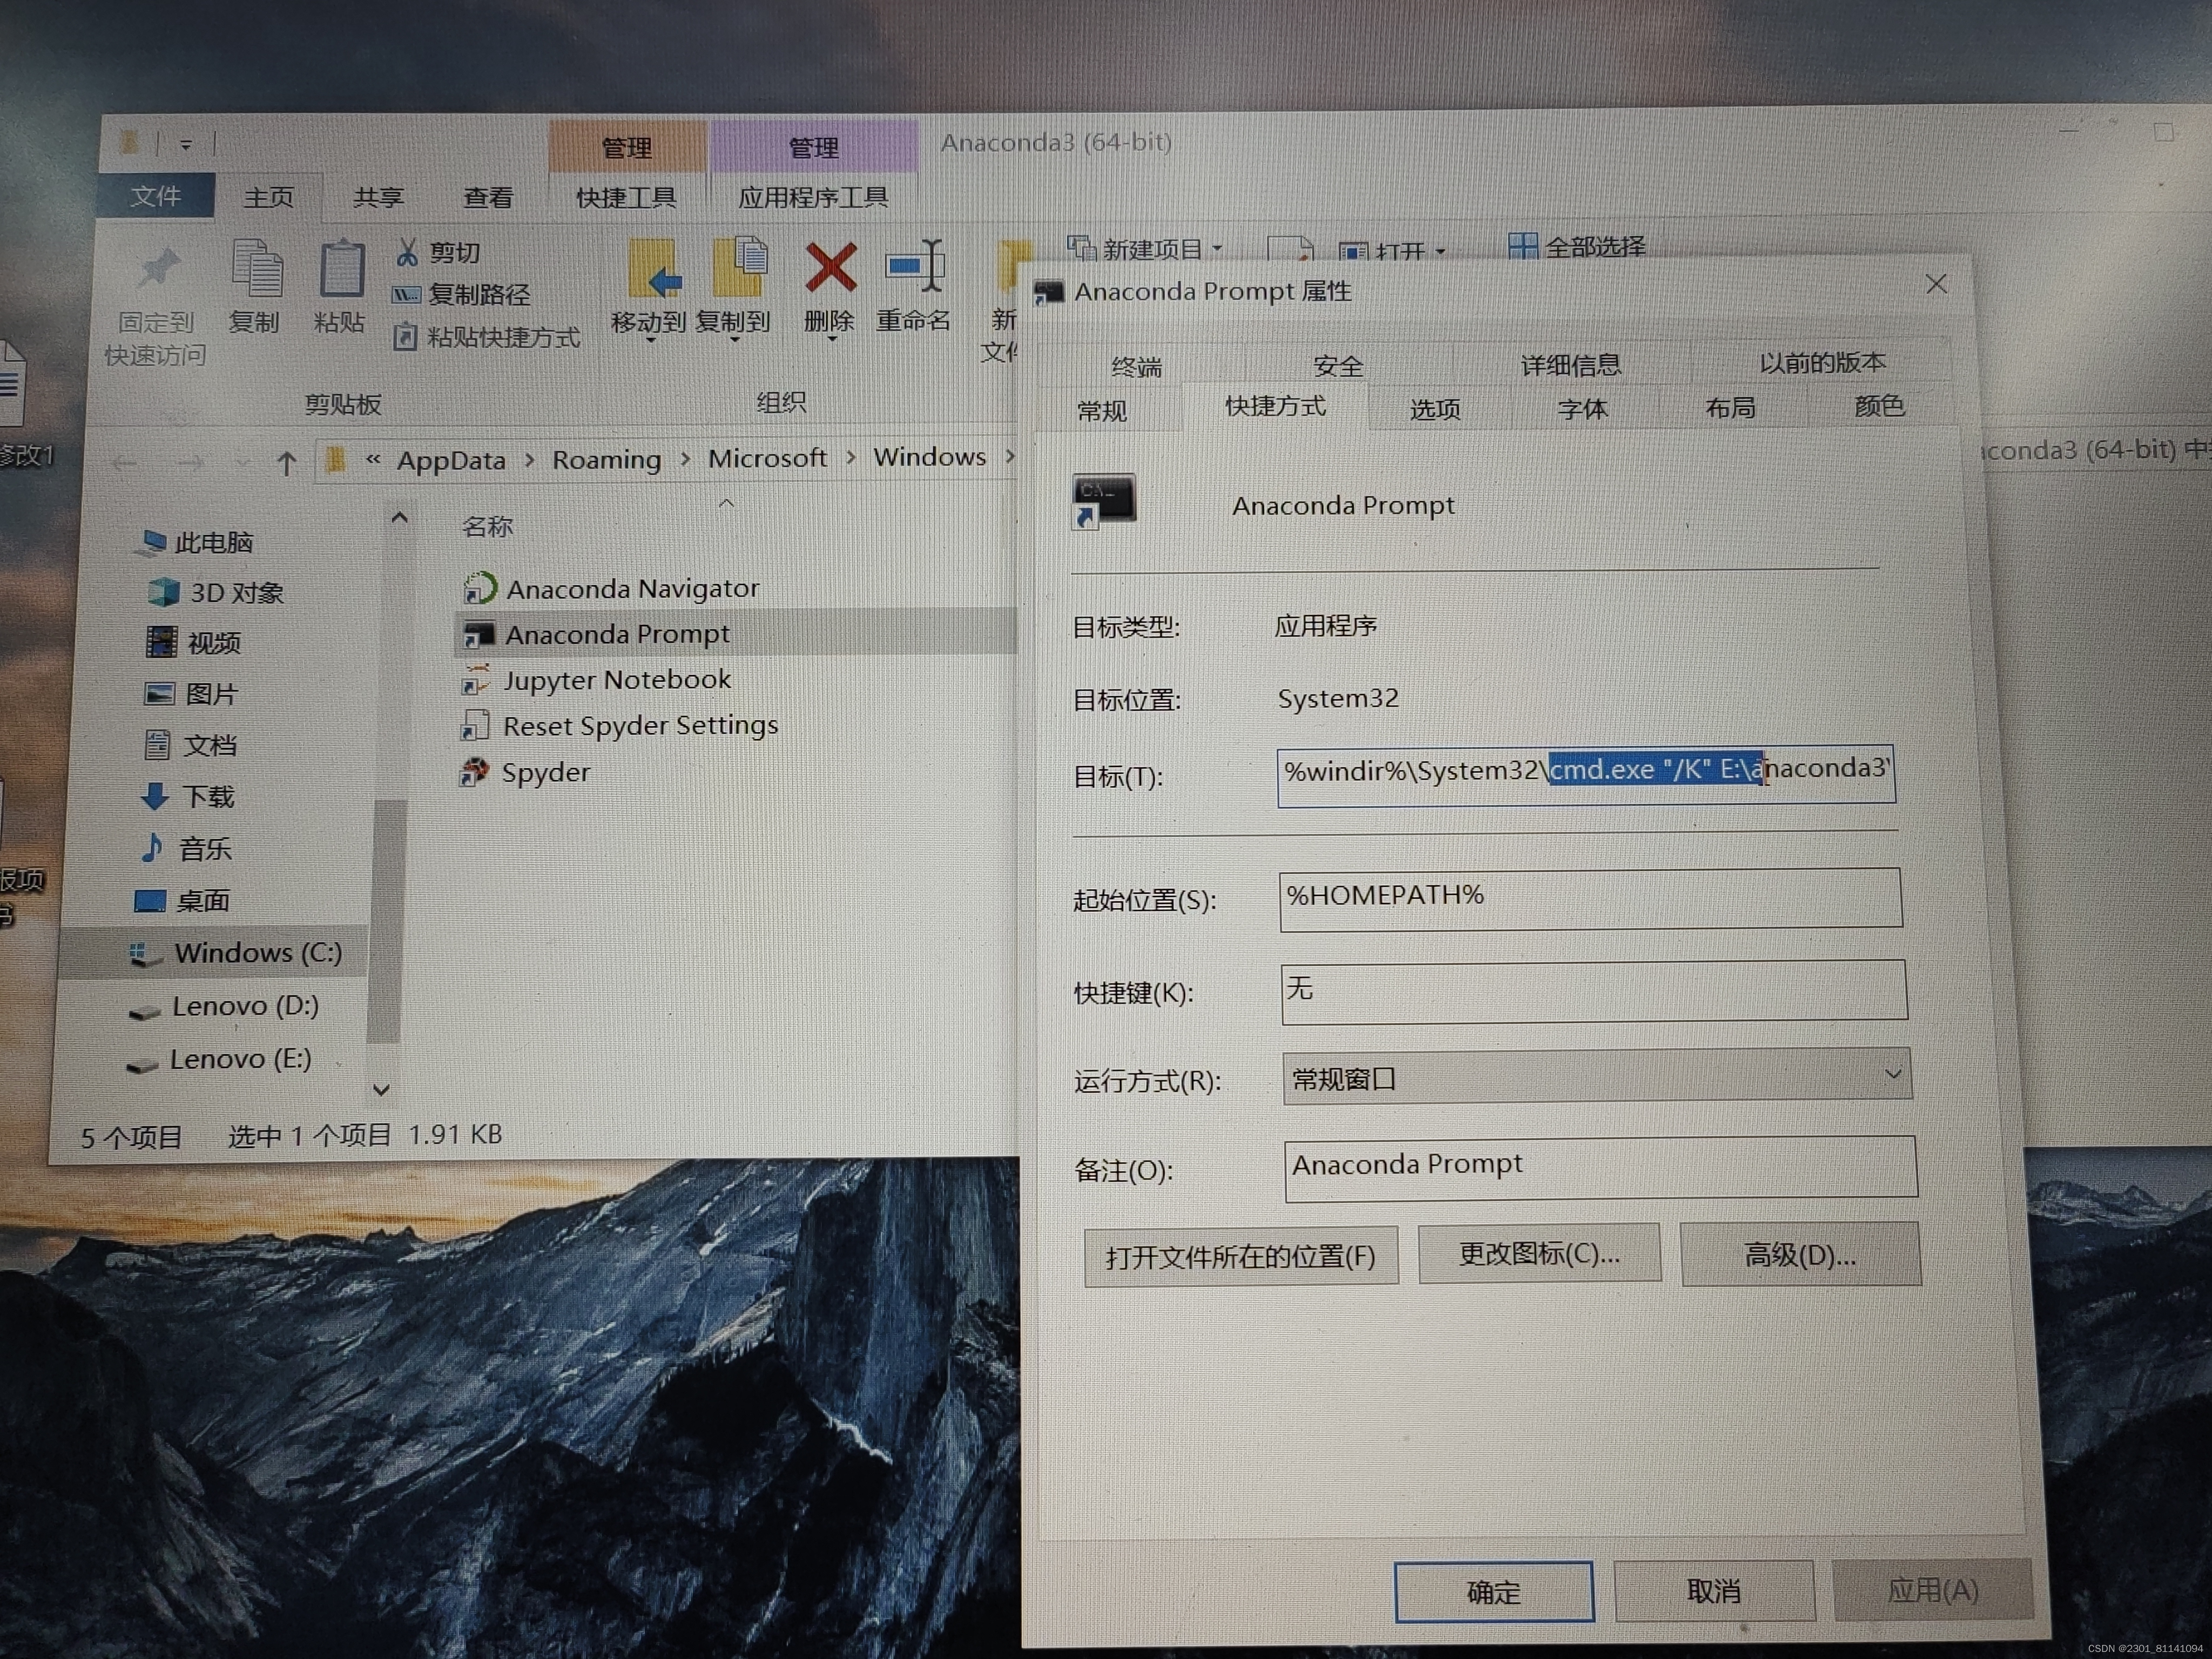Click Apply (应用) button

pyautogui.click(x=1932, y=1589)
